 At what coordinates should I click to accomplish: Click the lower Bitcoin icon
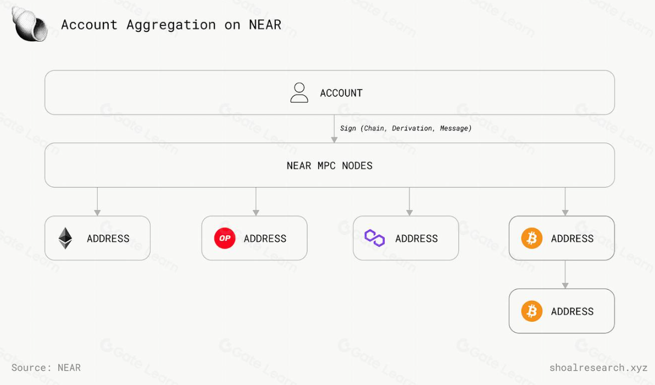(x=531, y=311)
